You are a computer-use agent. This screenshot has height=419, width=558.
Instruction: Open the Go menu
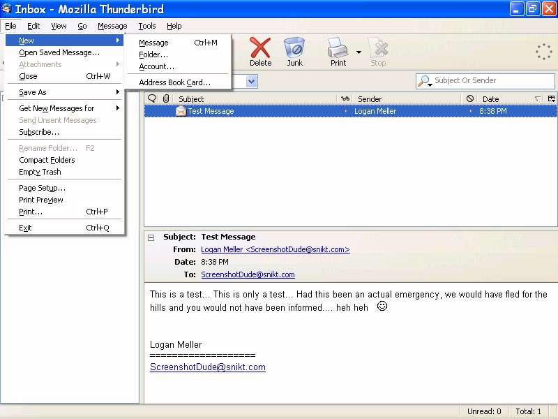click(x=82, y=26)
